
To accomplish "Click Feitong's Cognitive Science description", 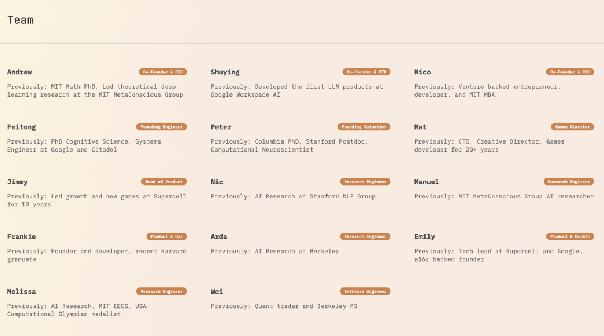I will point(84,145).
